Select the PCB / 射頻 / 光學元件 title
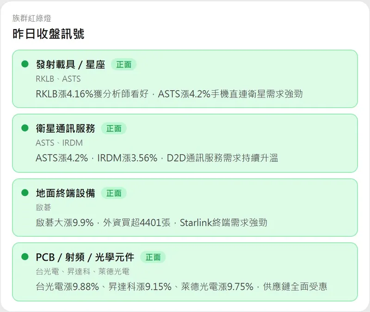The height and width of the screenshot is (312, 370). point(85,257)
